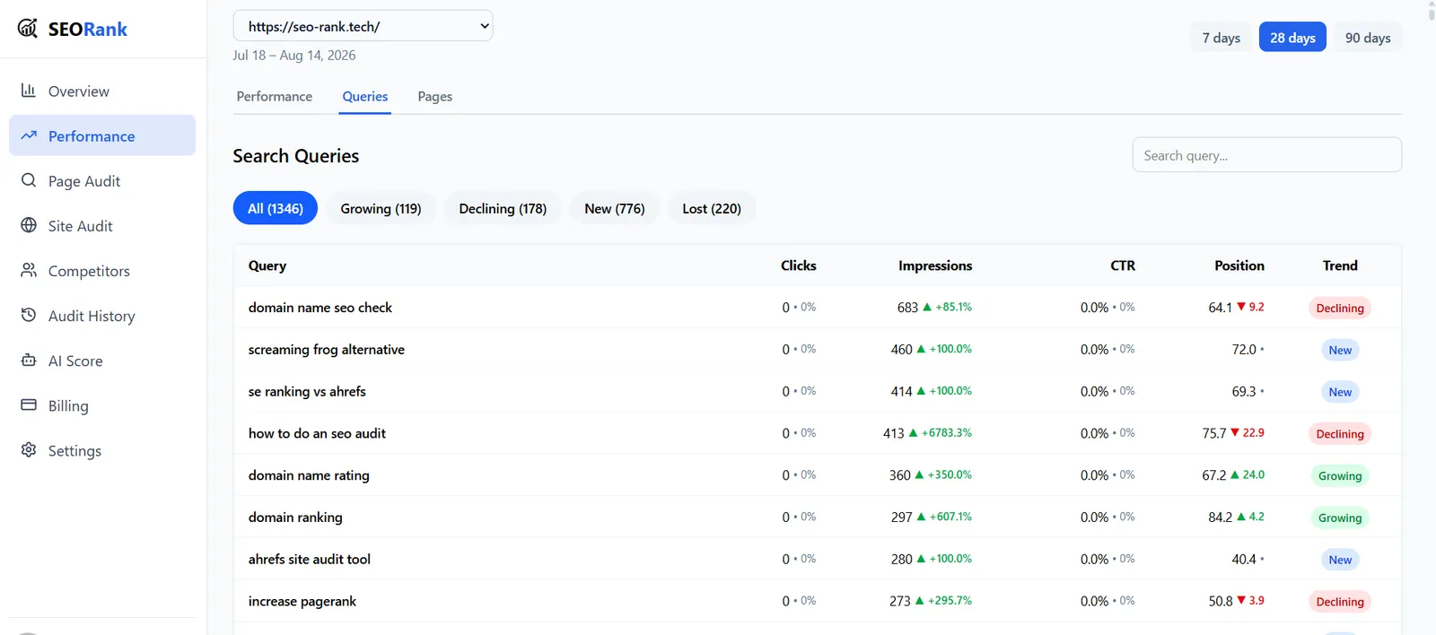Click Growing badge for domain name rating
Viewport: 1436px width, 635px height.
[x=1340, y=475]
